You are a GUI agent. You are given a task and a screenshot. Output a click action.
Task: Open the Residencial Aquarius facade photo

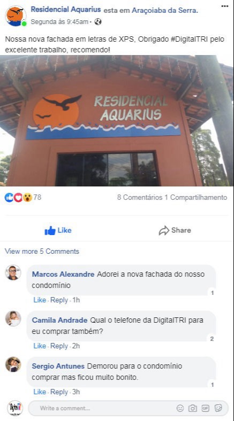[x=117, y=121]
